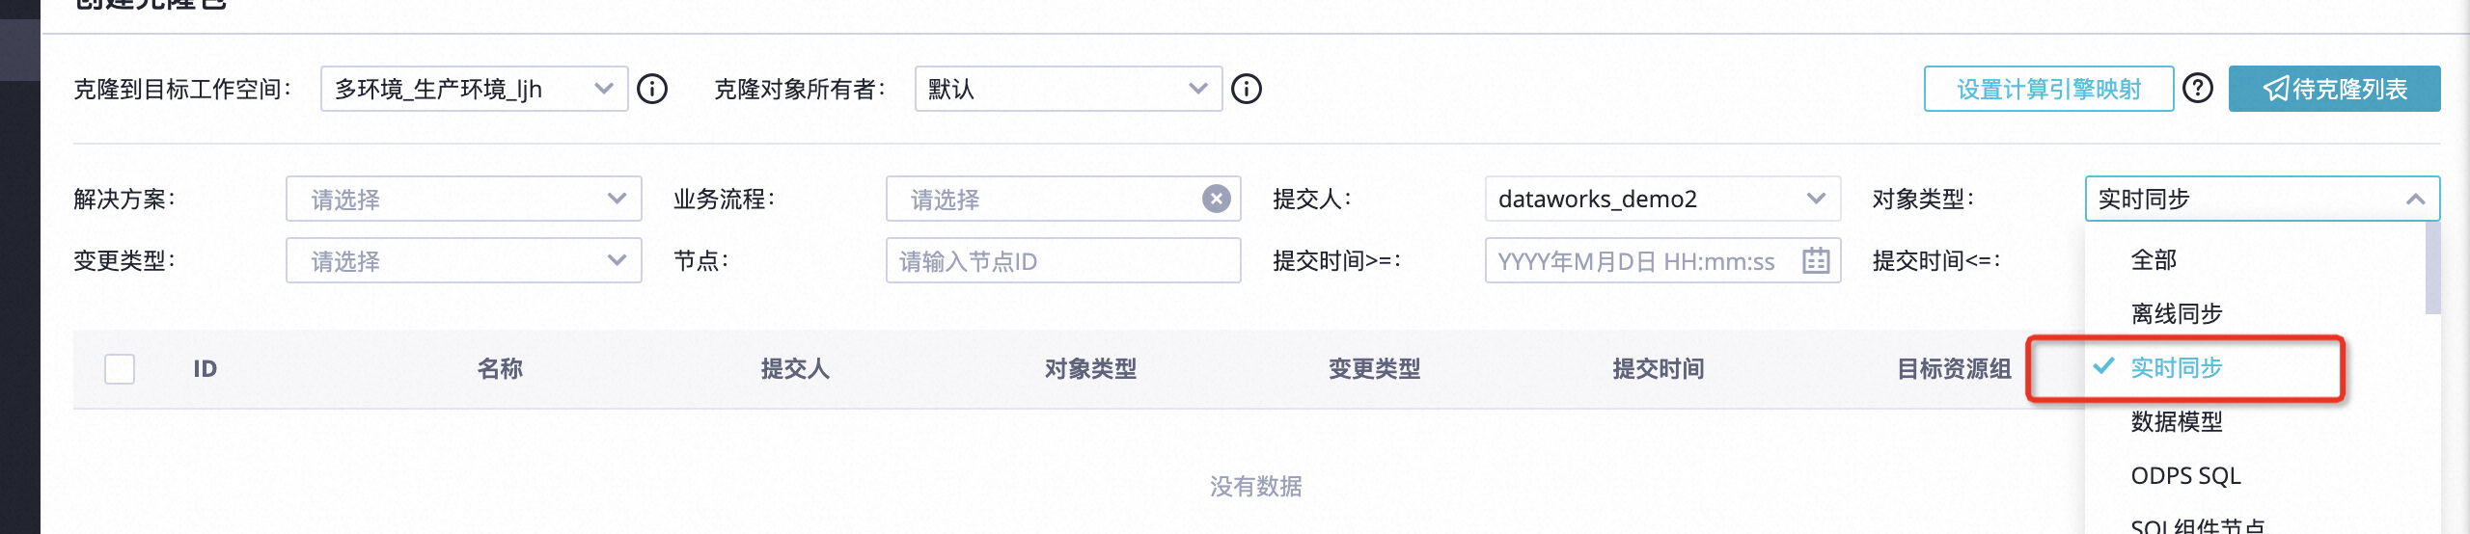Click info icon beside target workspace dropdown
Image resolution: width=2470 pixels, height=534 pixels.
[652, 90]
